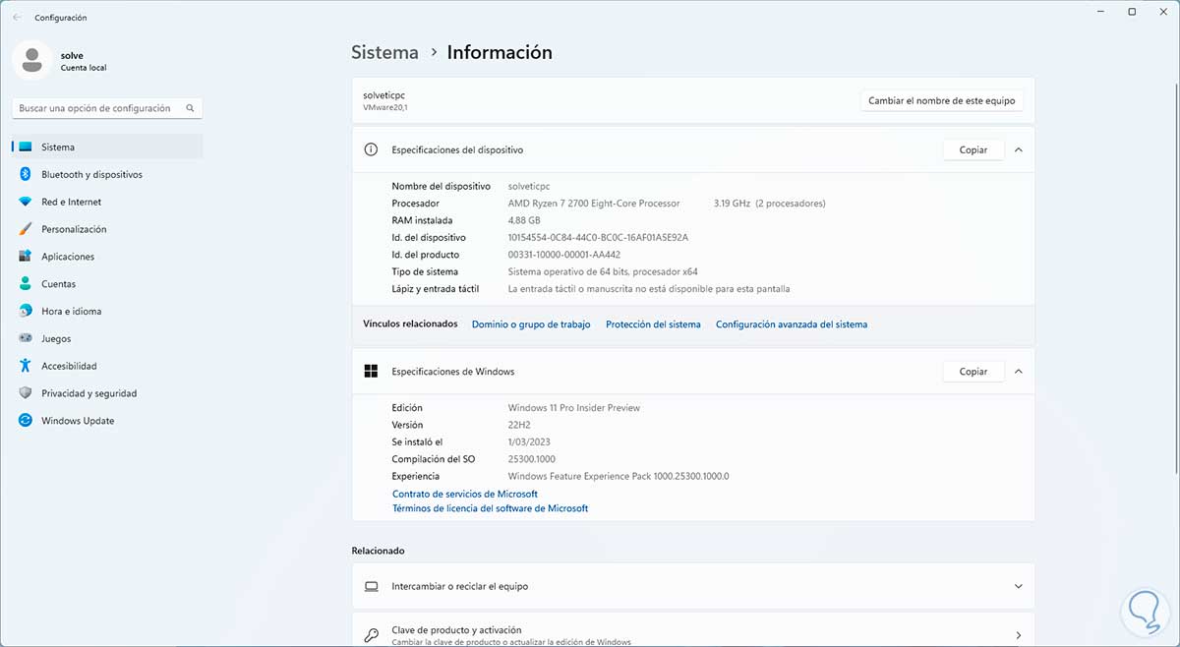Click the back arrow in Configuración title bar
The height and width of the screenshot is (647, 1180).
coord(17,18)
